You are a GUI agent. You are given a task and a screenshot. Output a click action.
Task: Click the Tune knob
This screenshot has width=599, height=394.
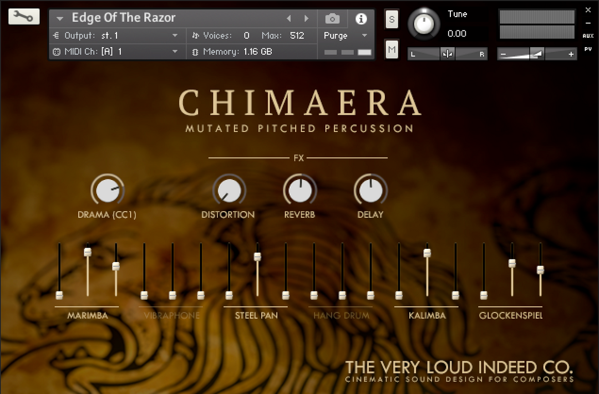click(424, 24)
